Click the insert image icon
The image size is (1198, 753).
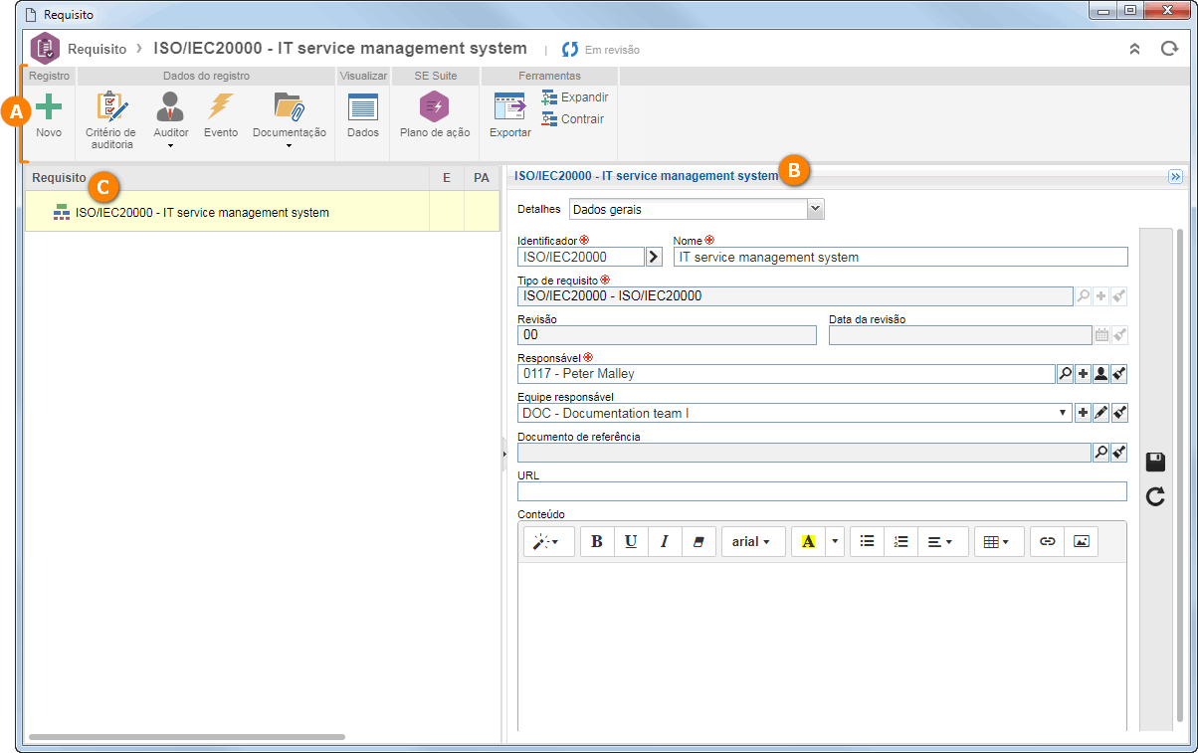pyautogui.click(x=1082, y=541)
